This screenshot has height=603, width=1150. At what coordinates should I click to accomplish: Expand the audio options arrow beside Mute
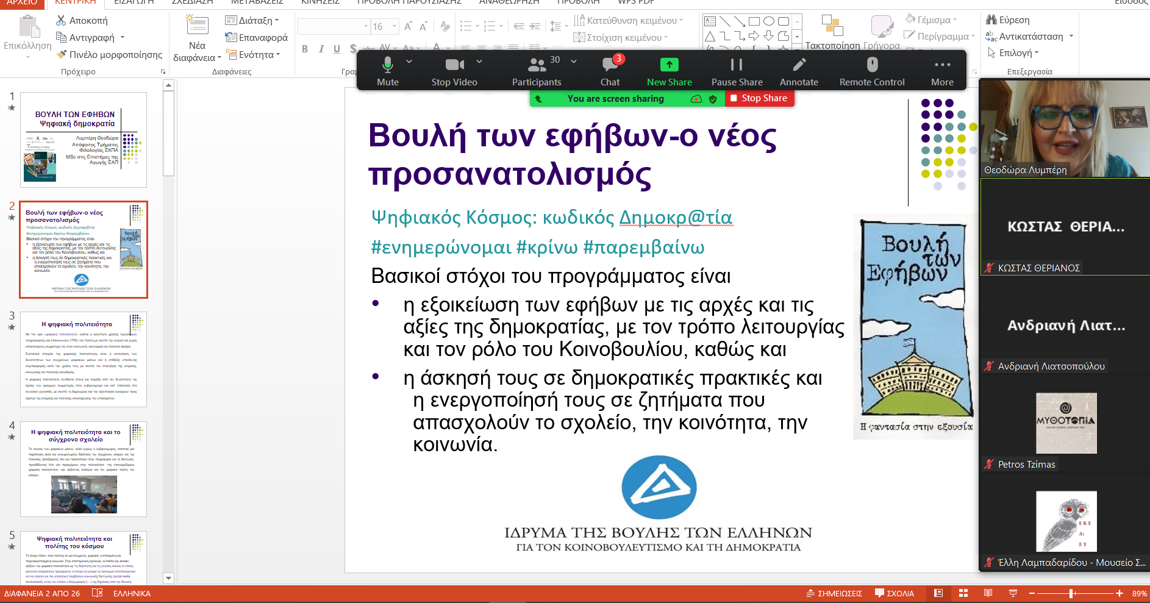click(x=409, y=62)
